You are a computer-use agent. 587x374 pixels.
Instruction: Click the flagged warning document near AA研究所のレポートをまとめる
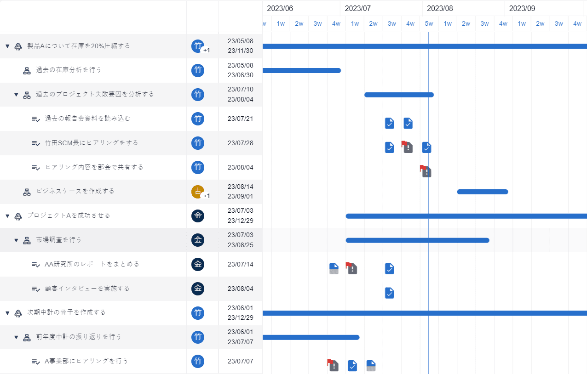pyautogui.click(x=352, y=268)
